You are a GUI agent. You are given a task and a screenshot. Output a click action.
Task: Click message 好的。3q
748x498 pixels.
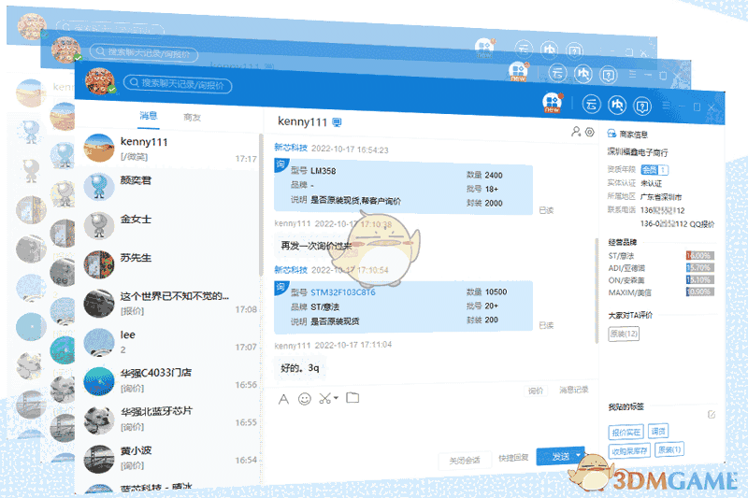coord(299,368)
